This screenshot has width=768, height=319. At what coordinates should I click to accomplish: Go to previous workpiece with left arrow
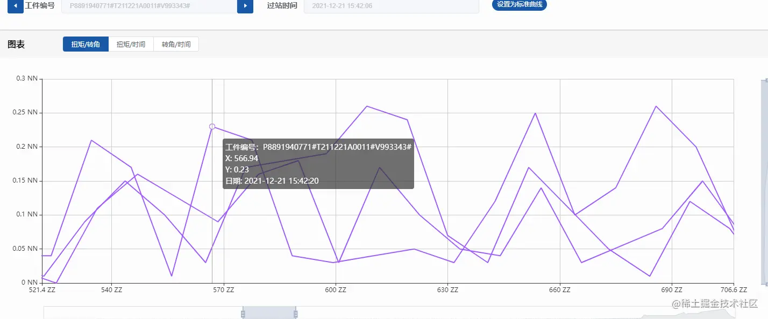(15, 6)
